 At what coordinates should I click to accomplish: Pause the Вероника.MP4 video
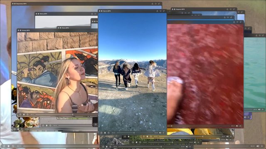point(18,129)
